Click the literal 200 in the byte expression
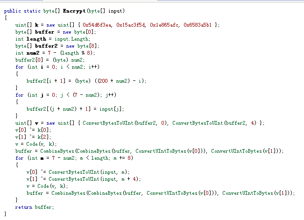Screen dimensions: 304x220 pos(103,81)
